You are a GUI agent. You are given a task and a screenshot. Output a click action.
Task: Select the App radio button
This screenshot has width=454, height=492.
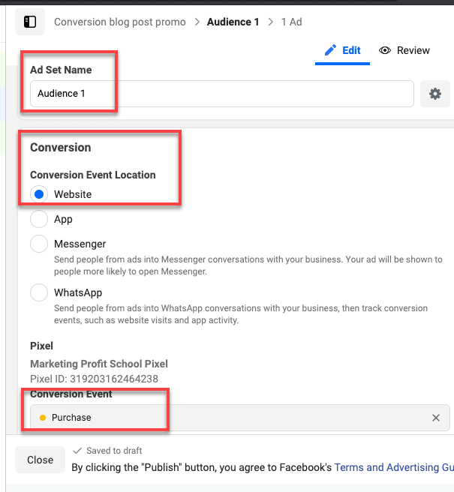pyautogui.click(x=39, y=220)
